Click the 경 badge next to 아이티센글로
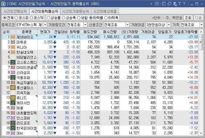 (x=13, y=67)
